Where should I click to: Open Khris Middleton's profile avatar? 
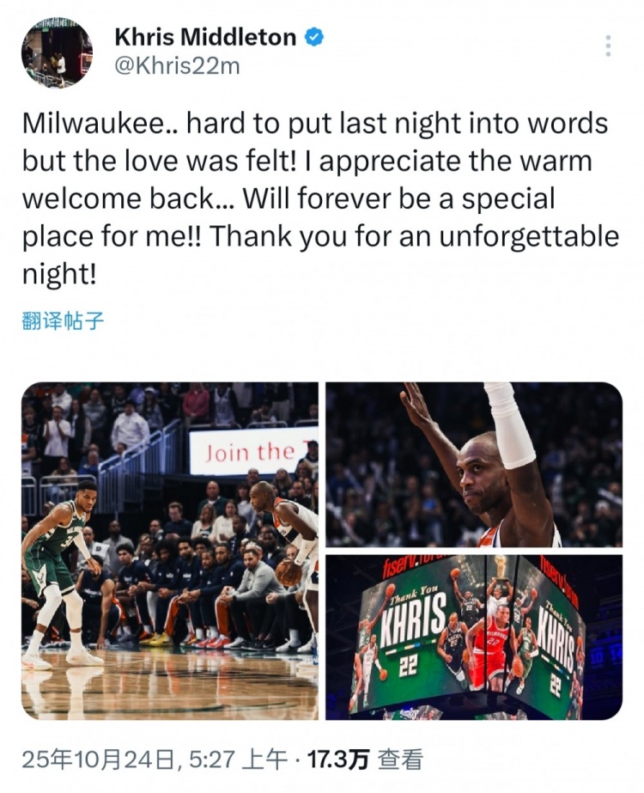[57, 52]
